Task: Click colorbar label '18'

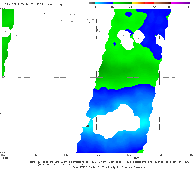Action: (x=112, y=7)
